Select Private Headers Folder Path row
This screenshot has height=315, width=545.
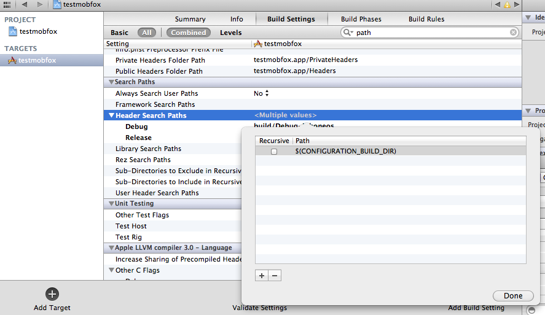coord(313,60)
